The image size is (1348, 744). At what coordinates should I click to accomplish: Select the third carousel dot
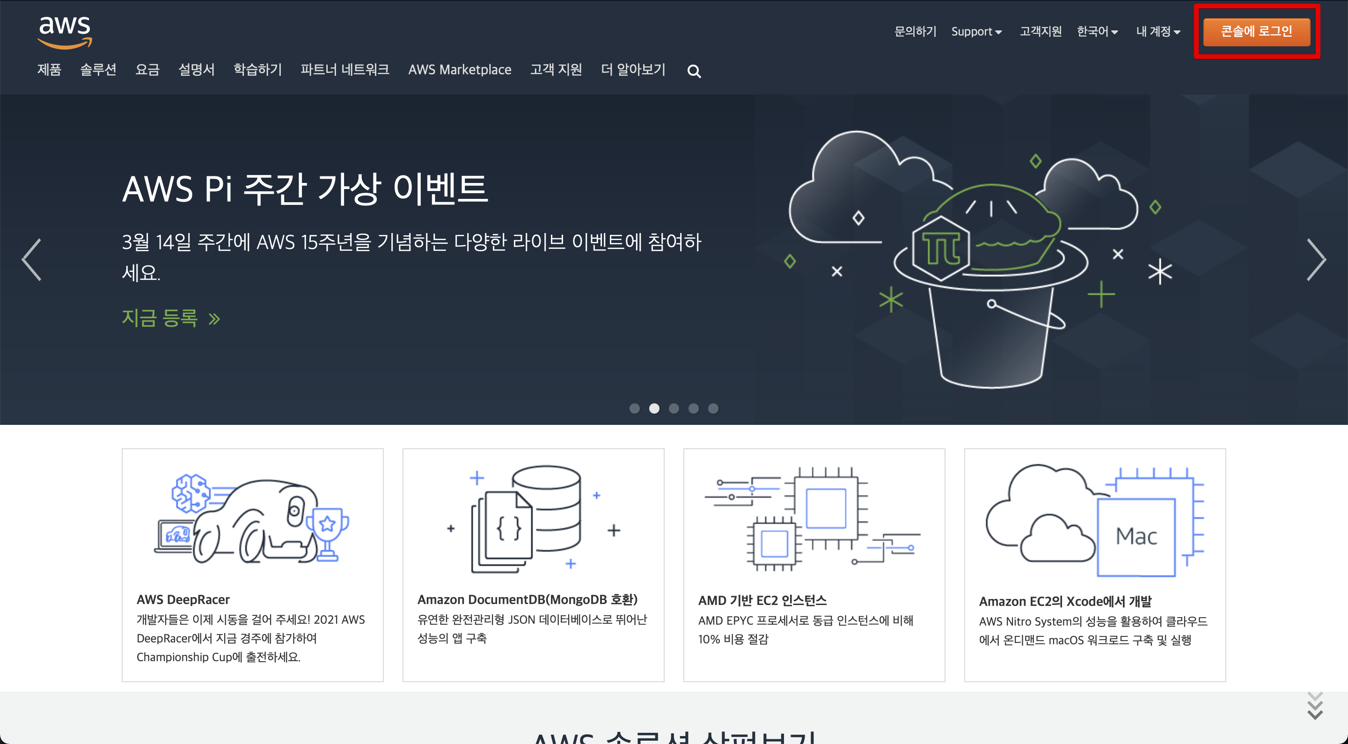click(674, 408)
